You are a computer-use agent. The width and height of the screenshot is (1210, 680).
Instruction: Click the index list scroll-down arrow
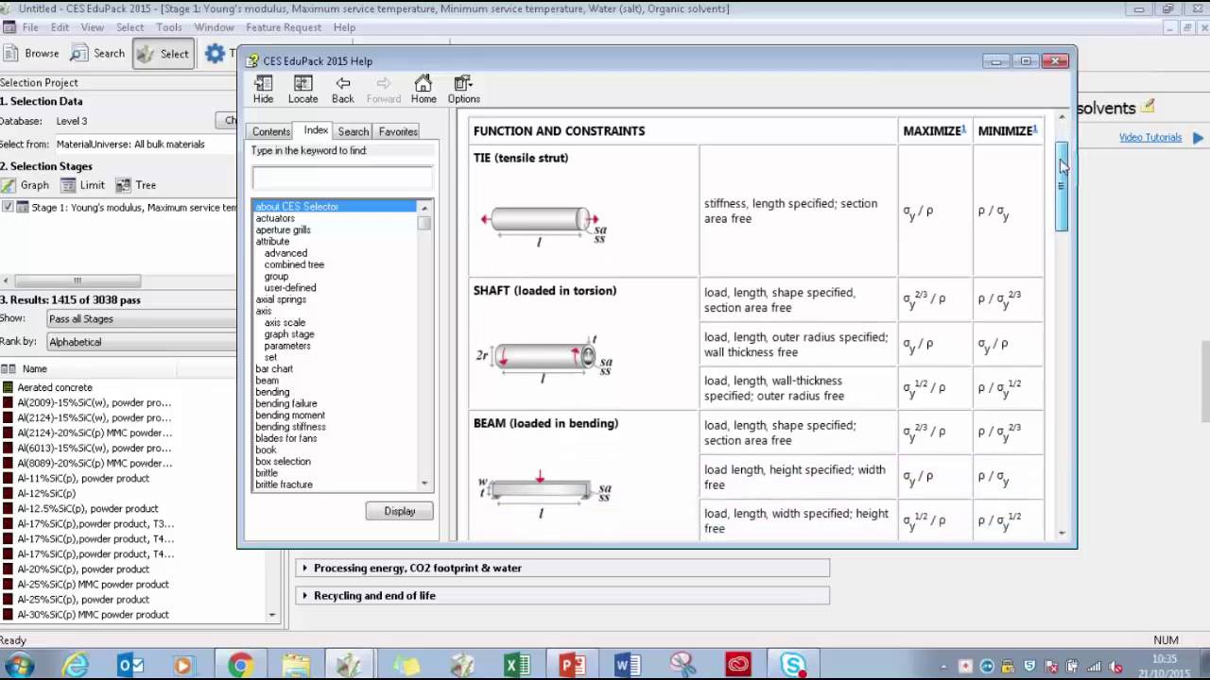tap(424, 484)
